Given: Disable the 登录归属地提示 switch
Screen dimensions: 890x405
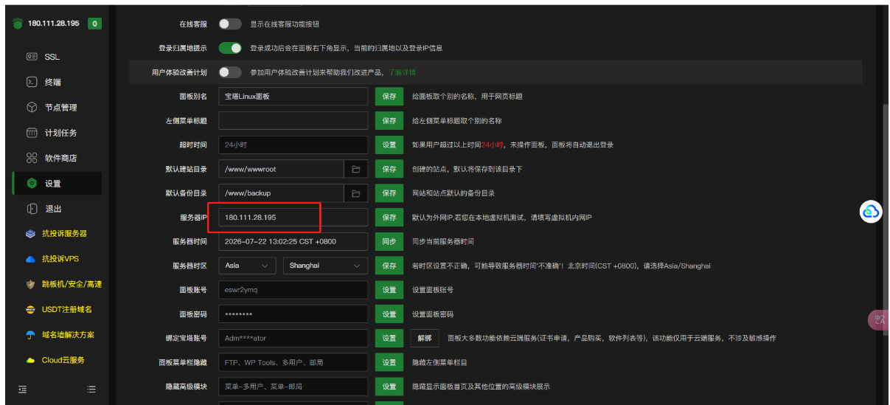Looking at the screenshot, I should point(230,48).
